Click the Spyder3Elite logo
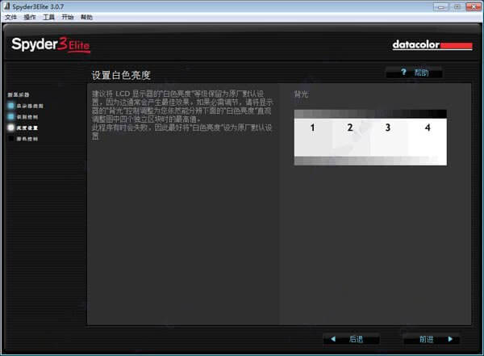The width and height of the screenshot is (484, 356). (x=51, y=45)
